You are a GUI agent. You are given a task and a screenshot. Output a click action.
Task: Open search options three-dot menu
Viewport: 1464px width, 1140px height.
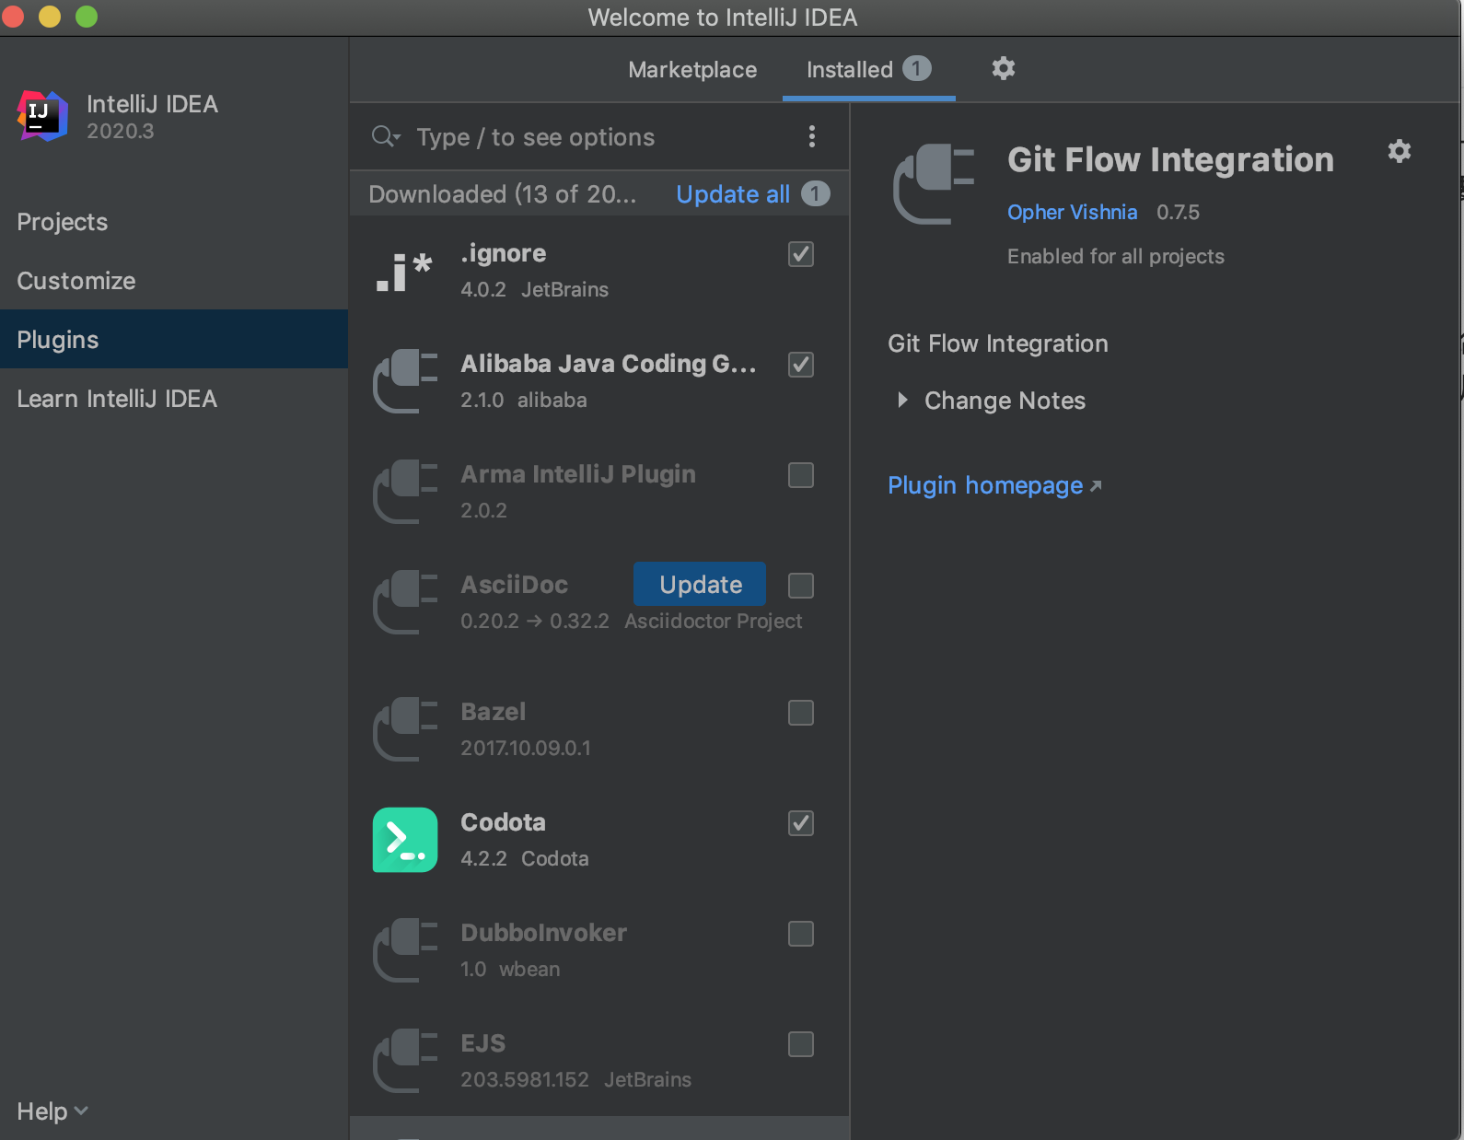click(x=811, y=136)
